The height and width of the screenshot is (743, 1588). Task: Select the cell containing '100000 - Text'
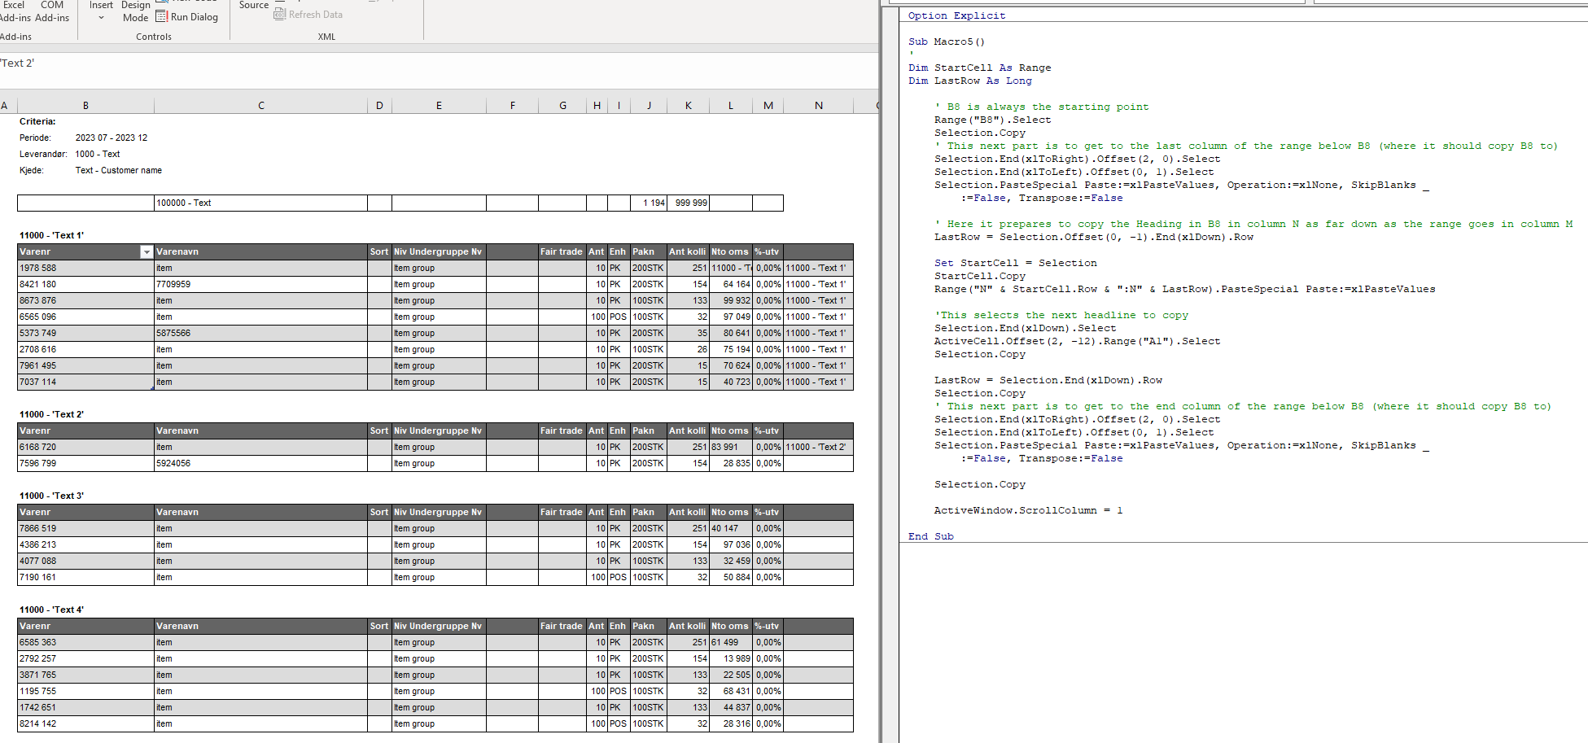tap(261, 203)
